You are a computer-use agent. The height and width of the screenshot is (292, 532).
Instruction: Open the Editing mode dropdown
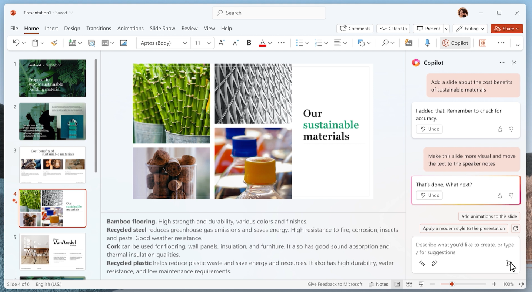(471, 29)
